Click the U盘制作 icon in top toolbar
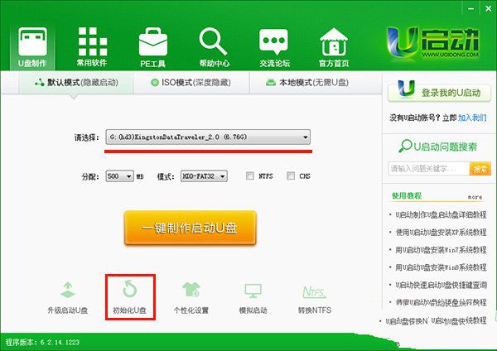This screenshot has height=351, width=497. point(32,41)
